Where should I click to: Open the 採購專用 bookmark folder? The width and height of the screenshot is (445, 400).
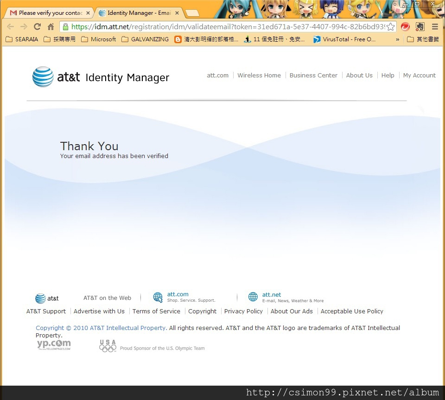[60, 39]
